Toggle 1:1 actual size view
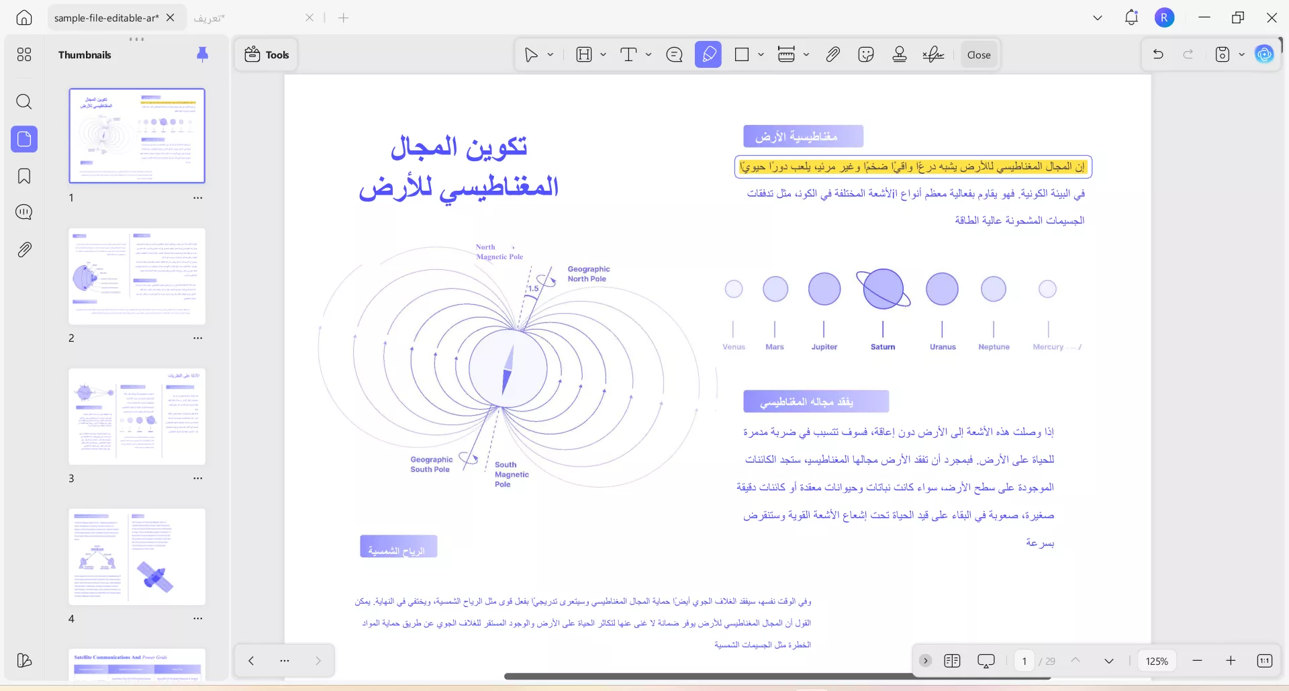1289x691 pixels. click(x=1265, y=661)
